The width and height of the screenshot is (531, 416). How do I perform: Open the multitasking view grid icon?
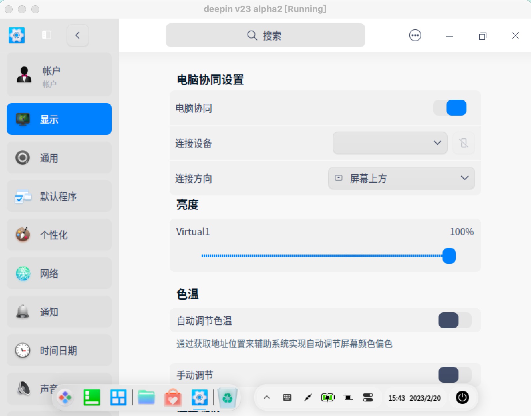pos(118,397)
